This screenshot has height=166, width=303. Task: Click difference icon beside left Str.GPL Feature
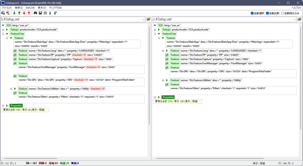click(15, 76)
